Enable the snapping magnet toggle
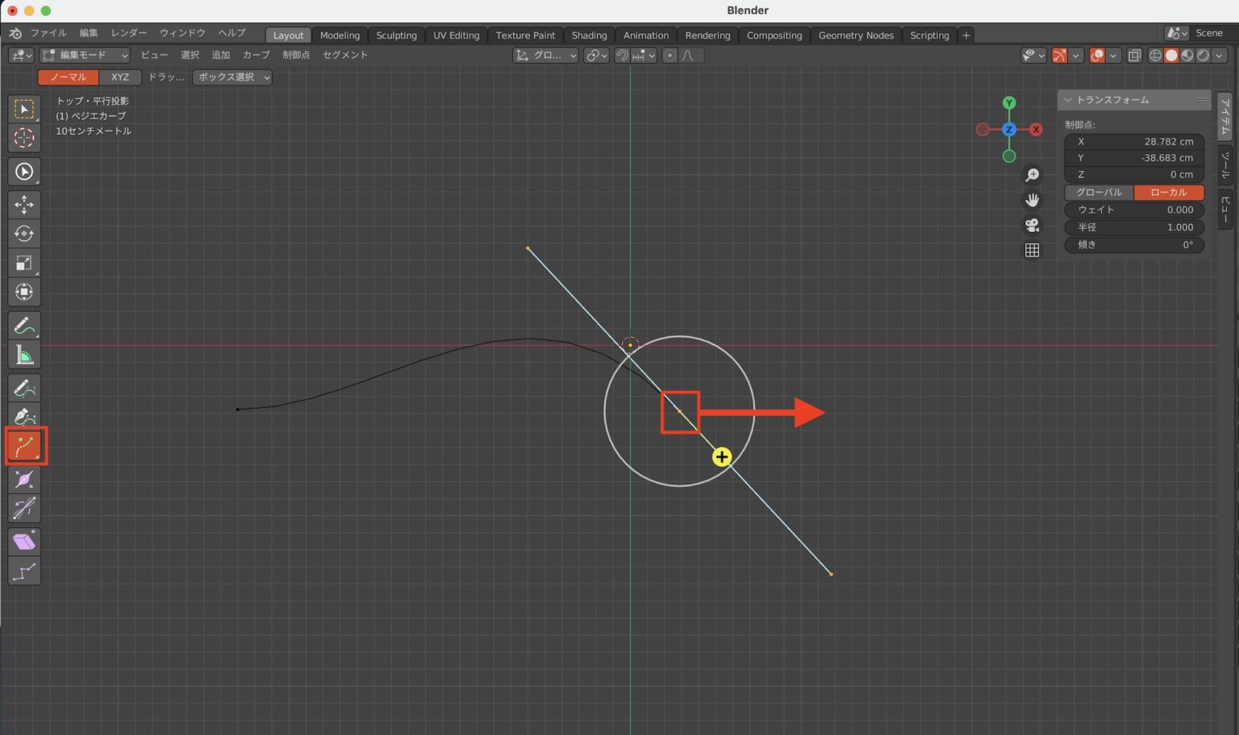 point(622,56)
